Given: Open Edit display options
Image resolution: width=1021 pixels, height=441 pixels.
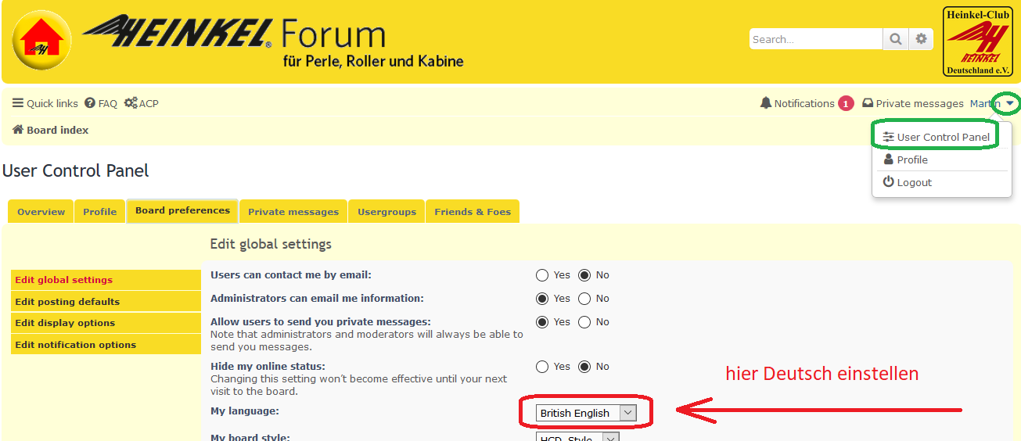Looking at the screenshot, I should tap(106, 323).
